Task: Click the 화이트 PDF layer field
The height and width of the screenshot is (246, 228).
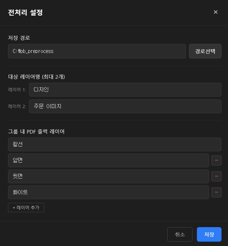Action: 109,192
